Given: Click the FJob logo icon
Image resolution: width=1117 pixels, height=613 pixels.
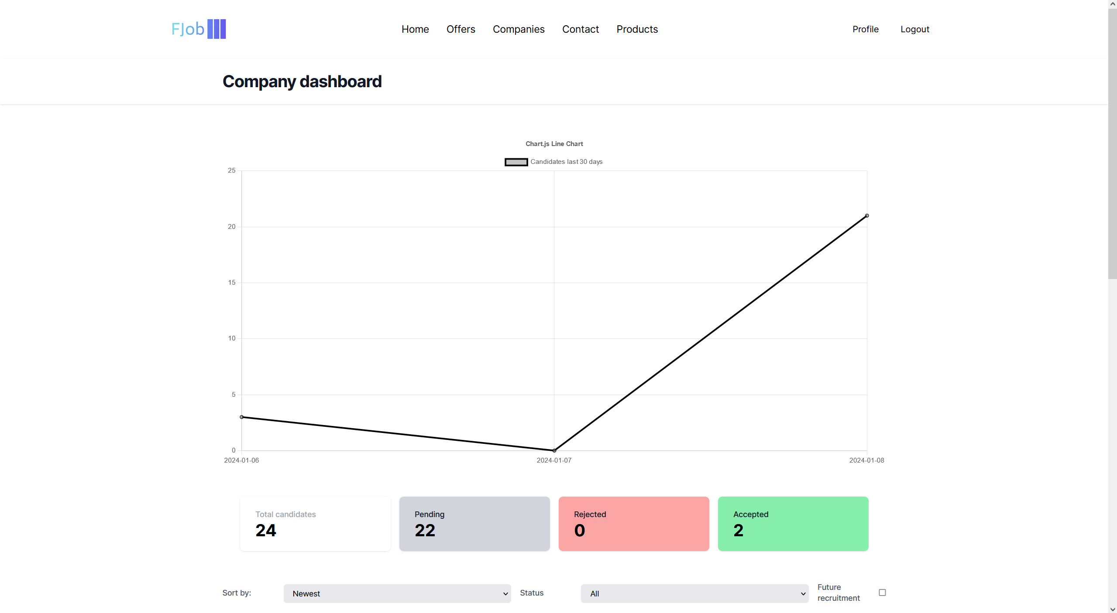Looking at the screenshot, I should tap(197, 29).
